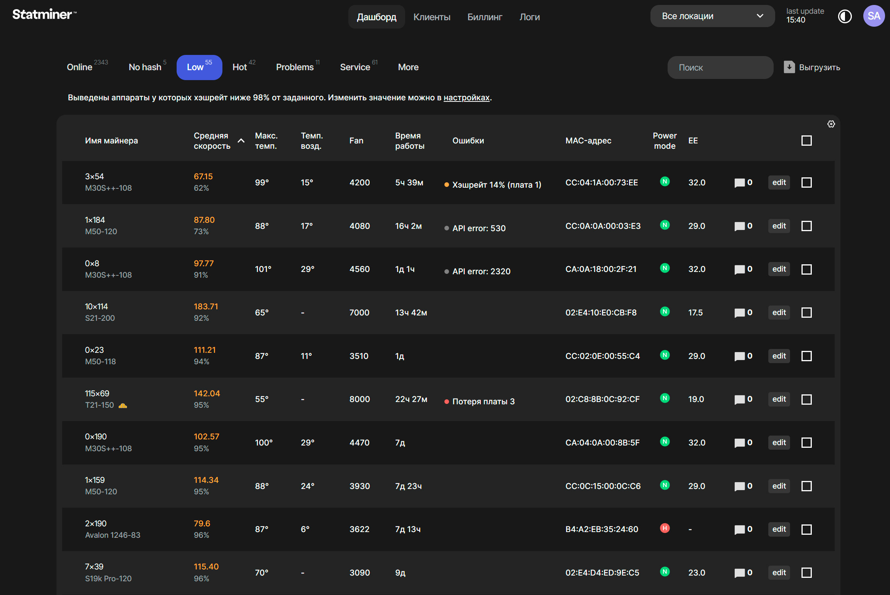The image size is (890, 595).
Task: Click power mode N badge of 1x184
Action: (x=665, y=225)
